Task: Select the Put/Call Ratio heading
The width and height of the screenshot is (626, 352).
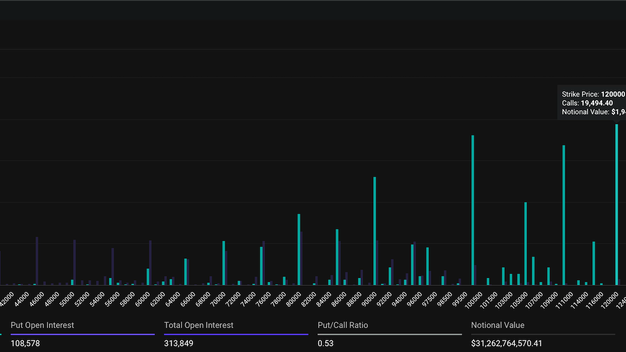Action: pos(343,325)
